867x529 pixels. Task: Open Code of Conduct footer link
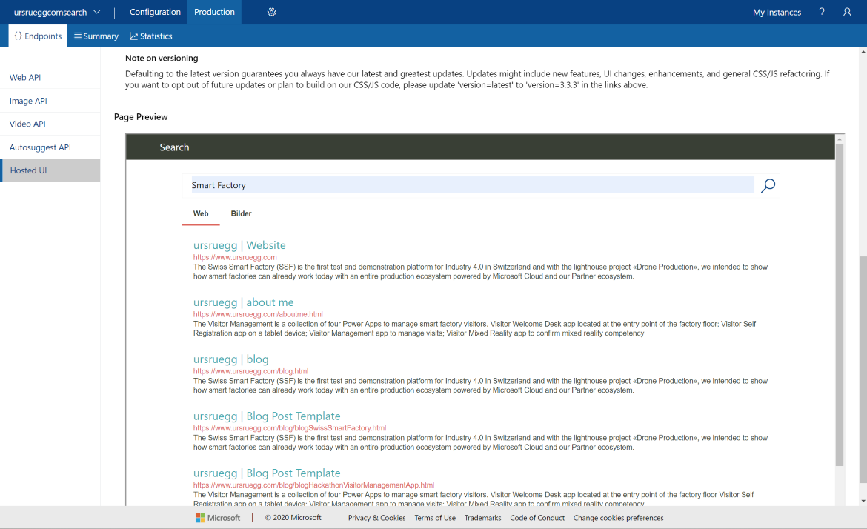pos(537,518)
